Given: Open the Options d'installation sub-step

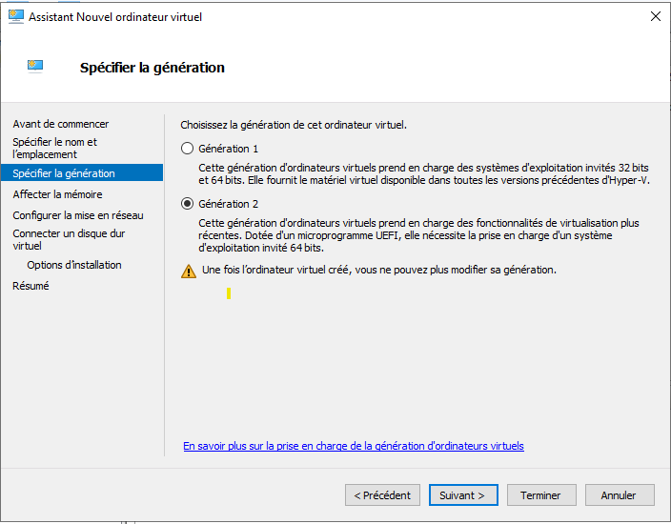Looking at the screenshot, I should (74, 265).
